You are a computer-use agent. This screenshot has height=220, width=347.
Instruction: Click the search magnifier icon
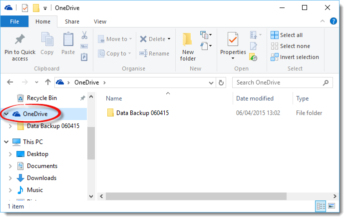tap(326, 82)
